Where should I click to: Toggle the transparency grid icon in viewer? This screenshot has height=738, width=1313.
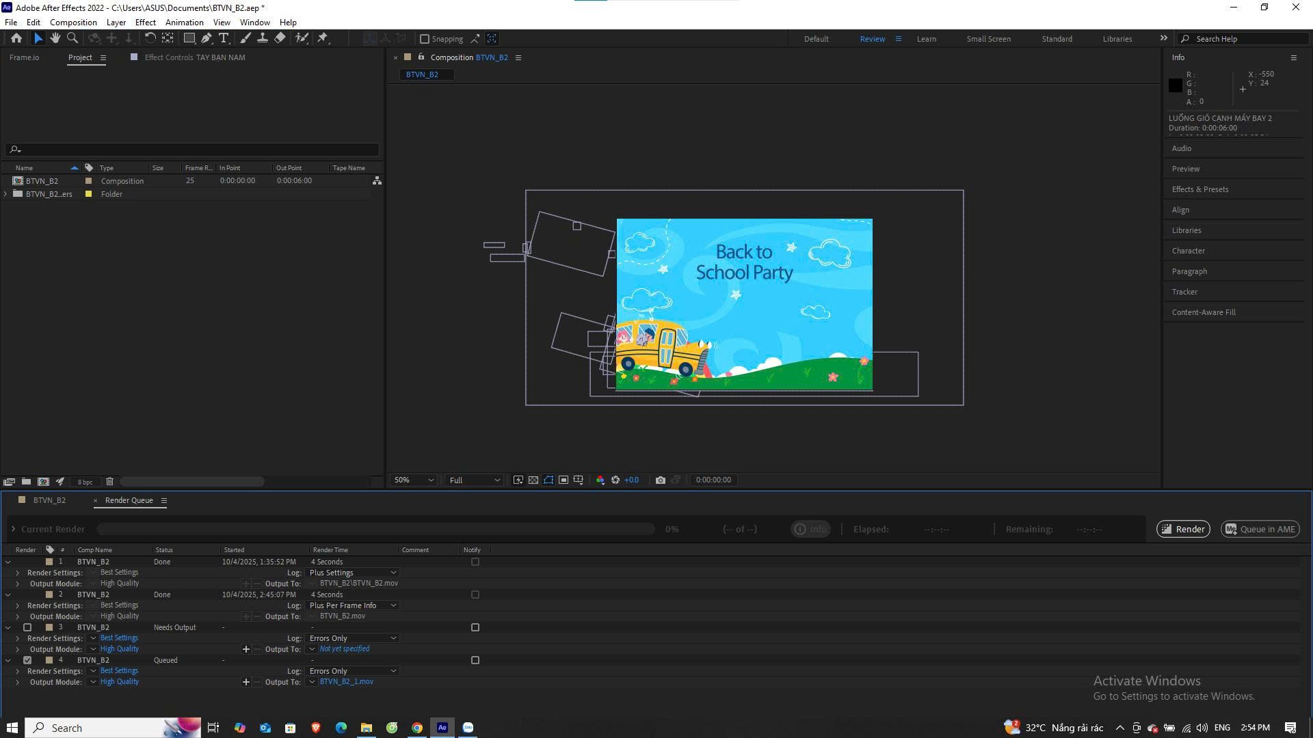[533, 480]
